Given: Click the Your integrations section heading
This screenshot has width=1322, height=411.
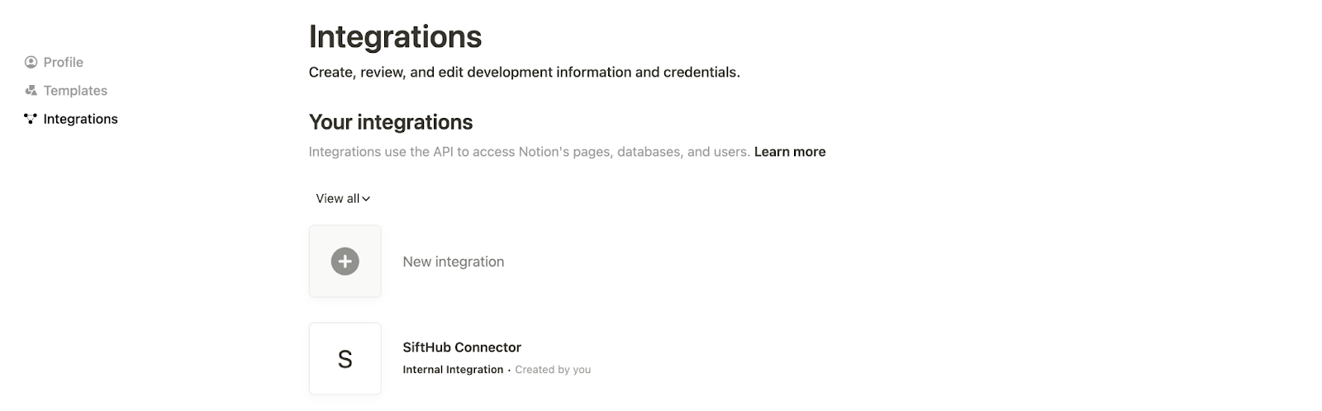Looking at the screenshot, I should point(390,122).
